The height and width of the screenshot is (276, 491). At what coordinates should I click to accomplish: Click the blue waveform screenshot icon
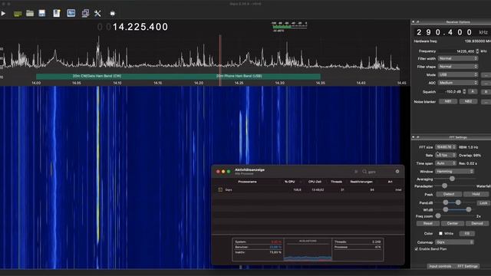[71, 13]
